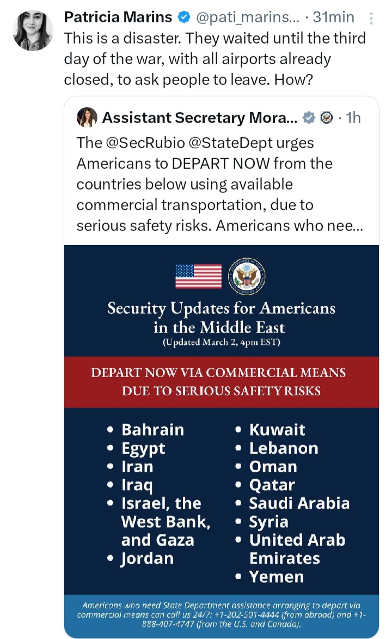The image size is (392, 639).
Task: Click the blue verified badge beside Patricia Marins
Action: (x=184, y=17)
